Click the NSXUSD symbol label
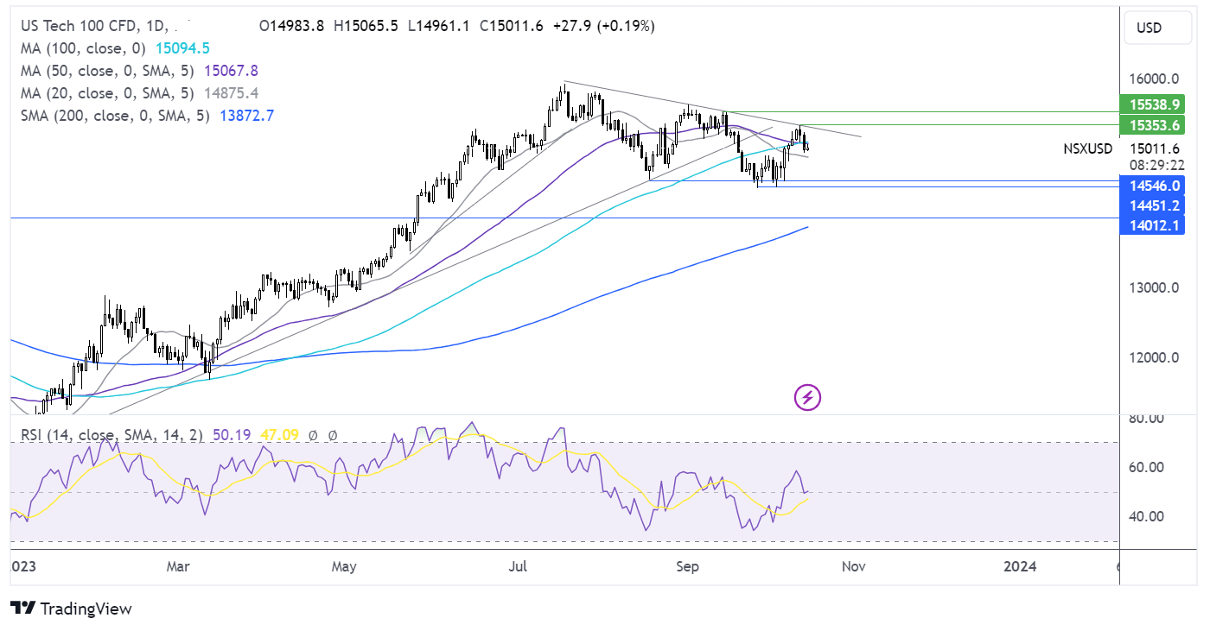 (x=1087, y=148)
